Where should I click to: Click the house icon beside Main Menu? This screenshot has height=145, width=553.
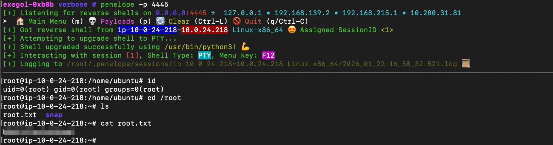[x=20, y=21]
